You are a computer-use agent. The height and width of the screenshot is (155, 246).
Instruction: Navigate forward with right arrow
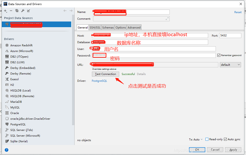pos(71,11)
